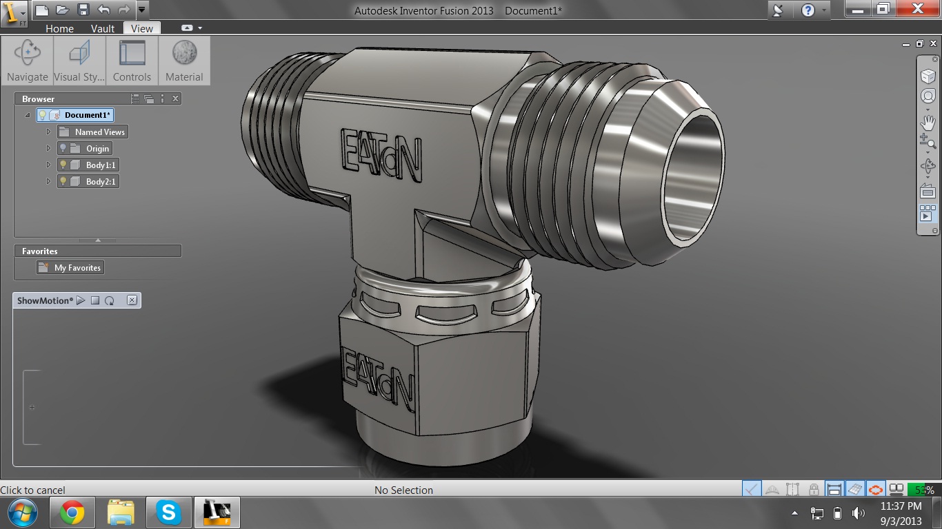
Task: Open the quick access toolbar customize dropdown
Action: [x=142, y=10]
